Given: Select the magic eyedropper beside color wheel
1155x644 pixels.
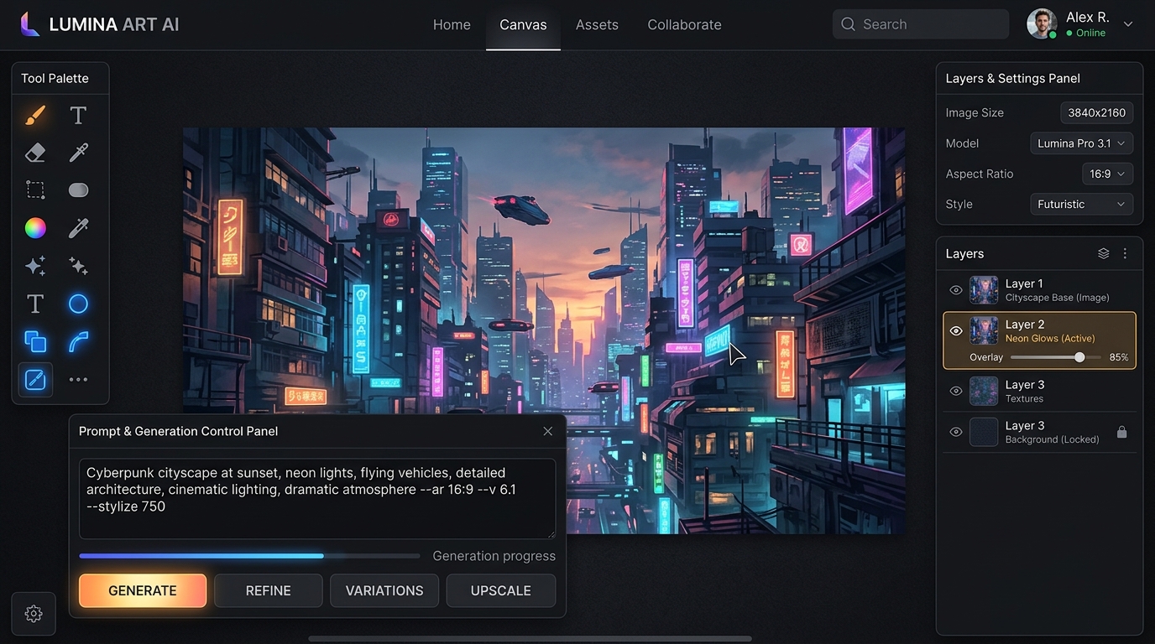Looking at the screenshot, I should (x=78, y=228).
